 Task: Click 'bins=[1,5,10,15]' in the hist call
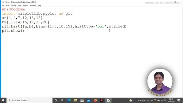54,26
